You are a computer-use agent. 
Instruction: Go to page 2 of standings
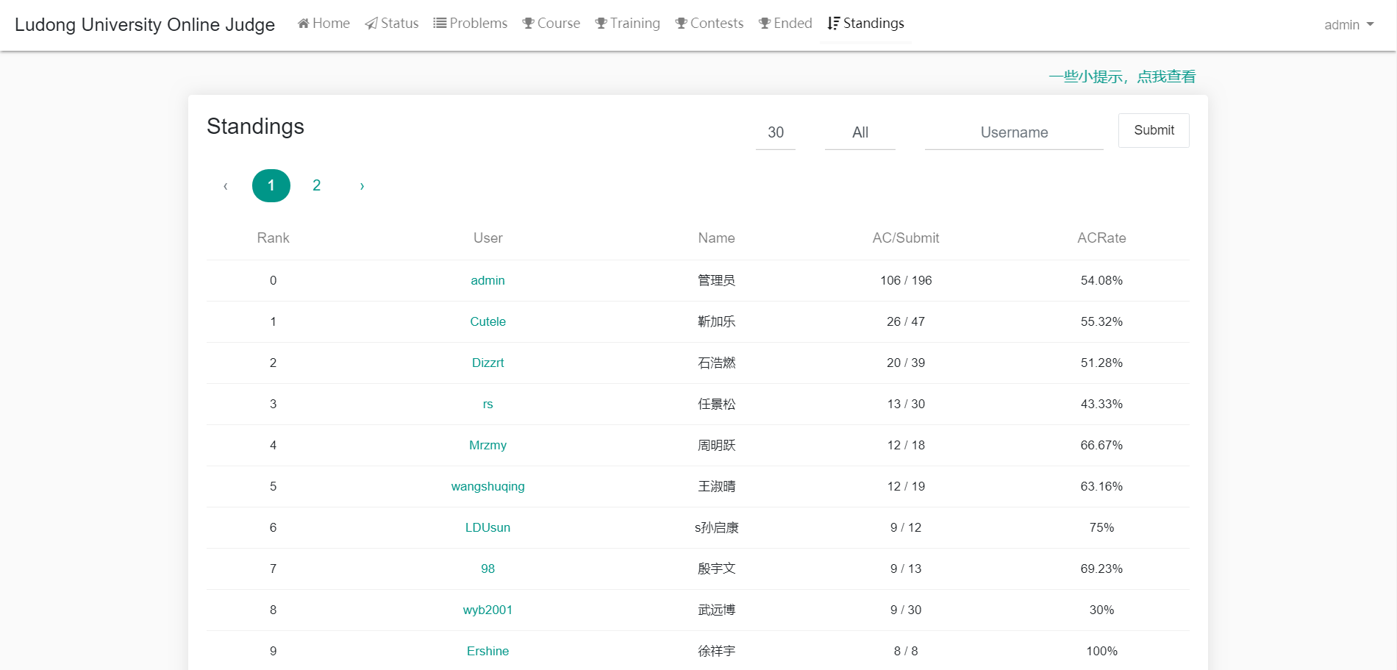click(x=316, y=185)
